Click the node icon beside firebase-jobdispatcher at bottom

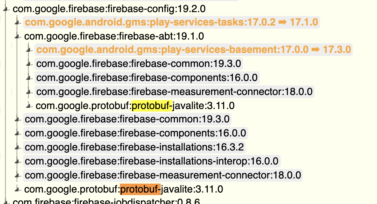pyautogui.click(x=5, y=201)
